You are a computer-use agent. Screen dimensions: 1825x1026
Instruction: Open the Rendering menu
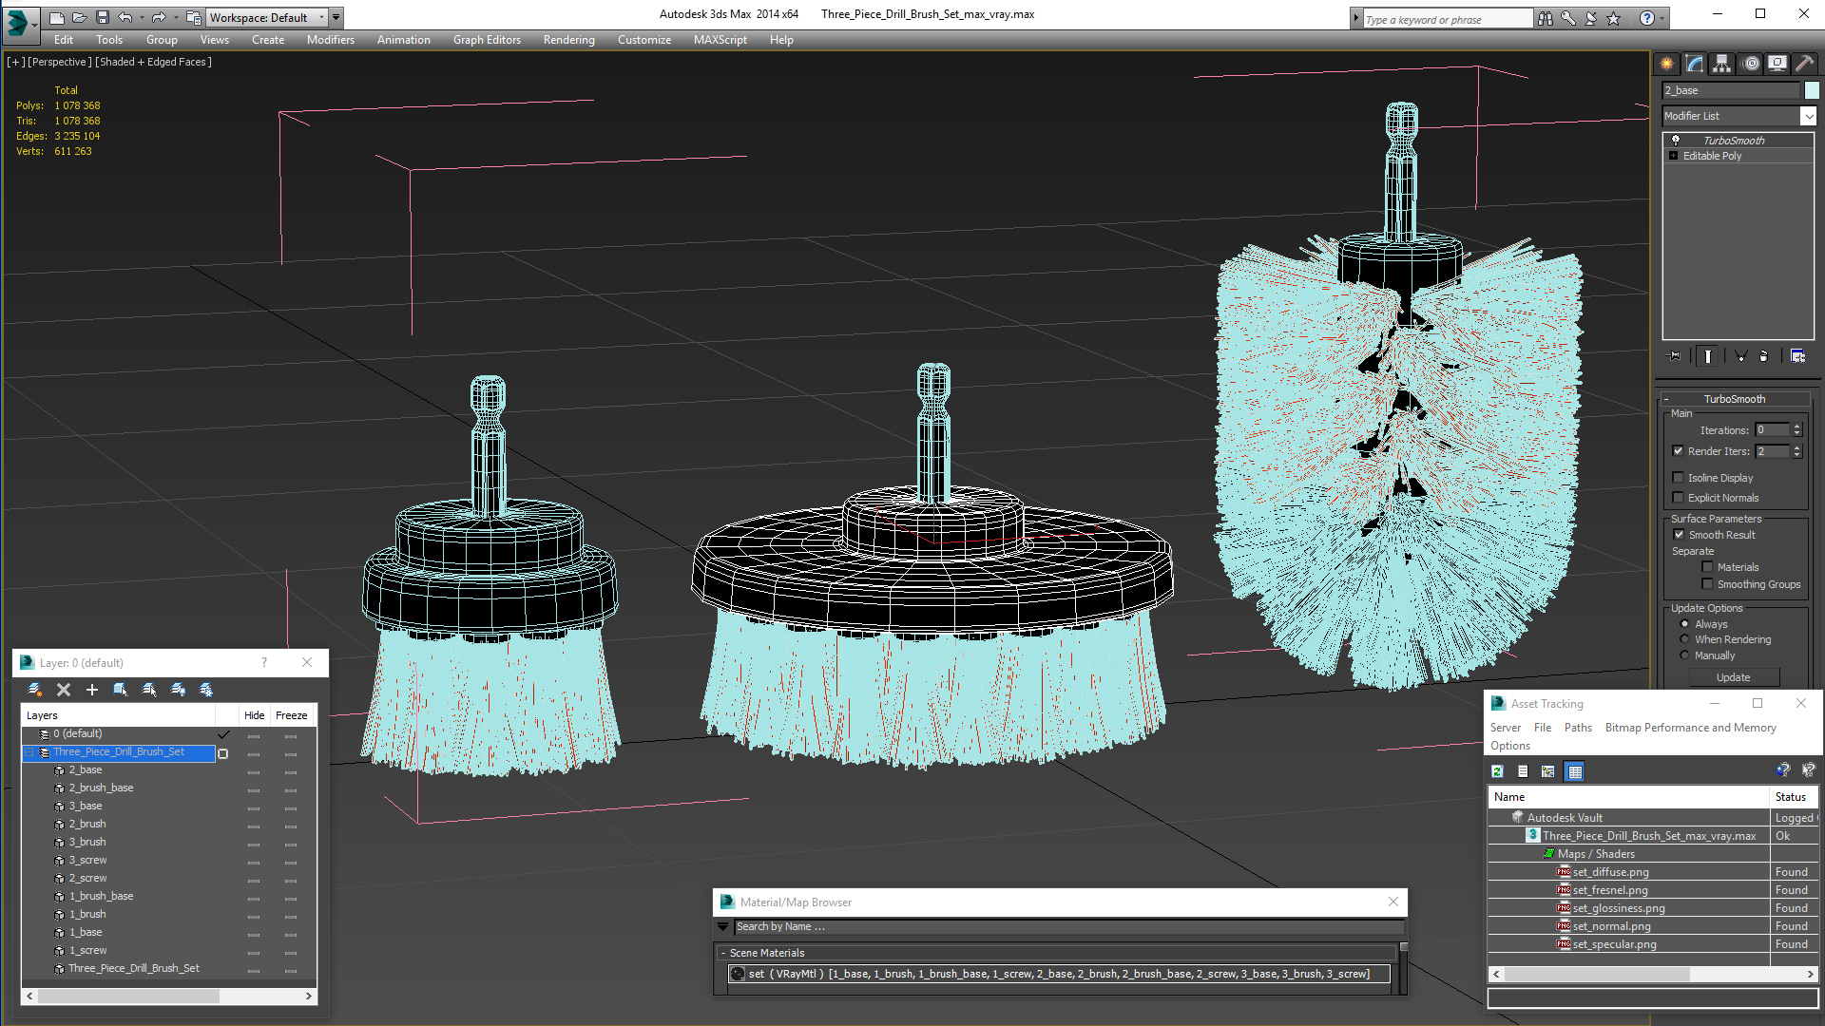[x=568, y=40]
